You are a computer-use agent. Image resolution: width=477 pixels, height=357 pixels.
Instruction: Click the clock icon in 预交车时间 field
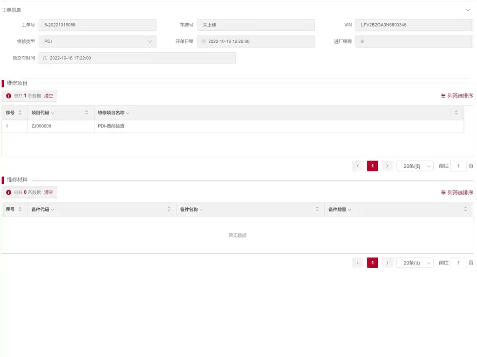(x=45, y=58)
